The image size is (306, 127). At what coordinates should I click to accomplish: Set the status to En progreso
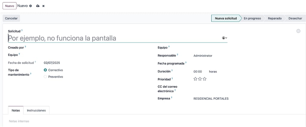click(x=252, y=18)
